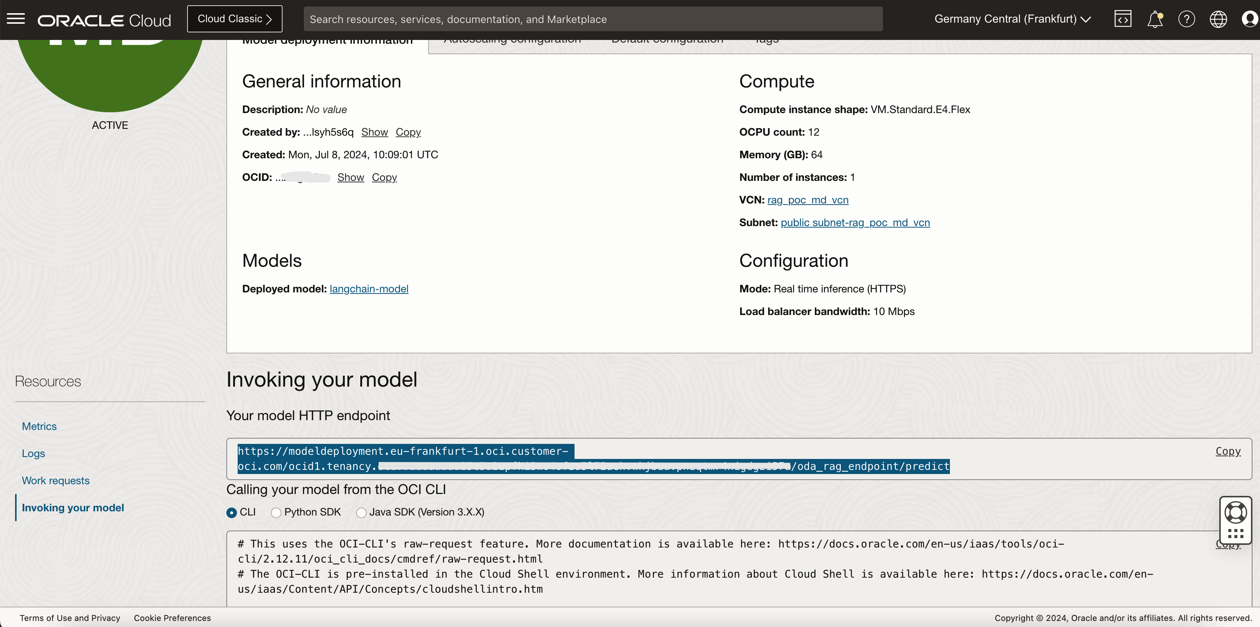Open the hamburger navigation menu
The image size is (1260, 627).
[15, 19]
